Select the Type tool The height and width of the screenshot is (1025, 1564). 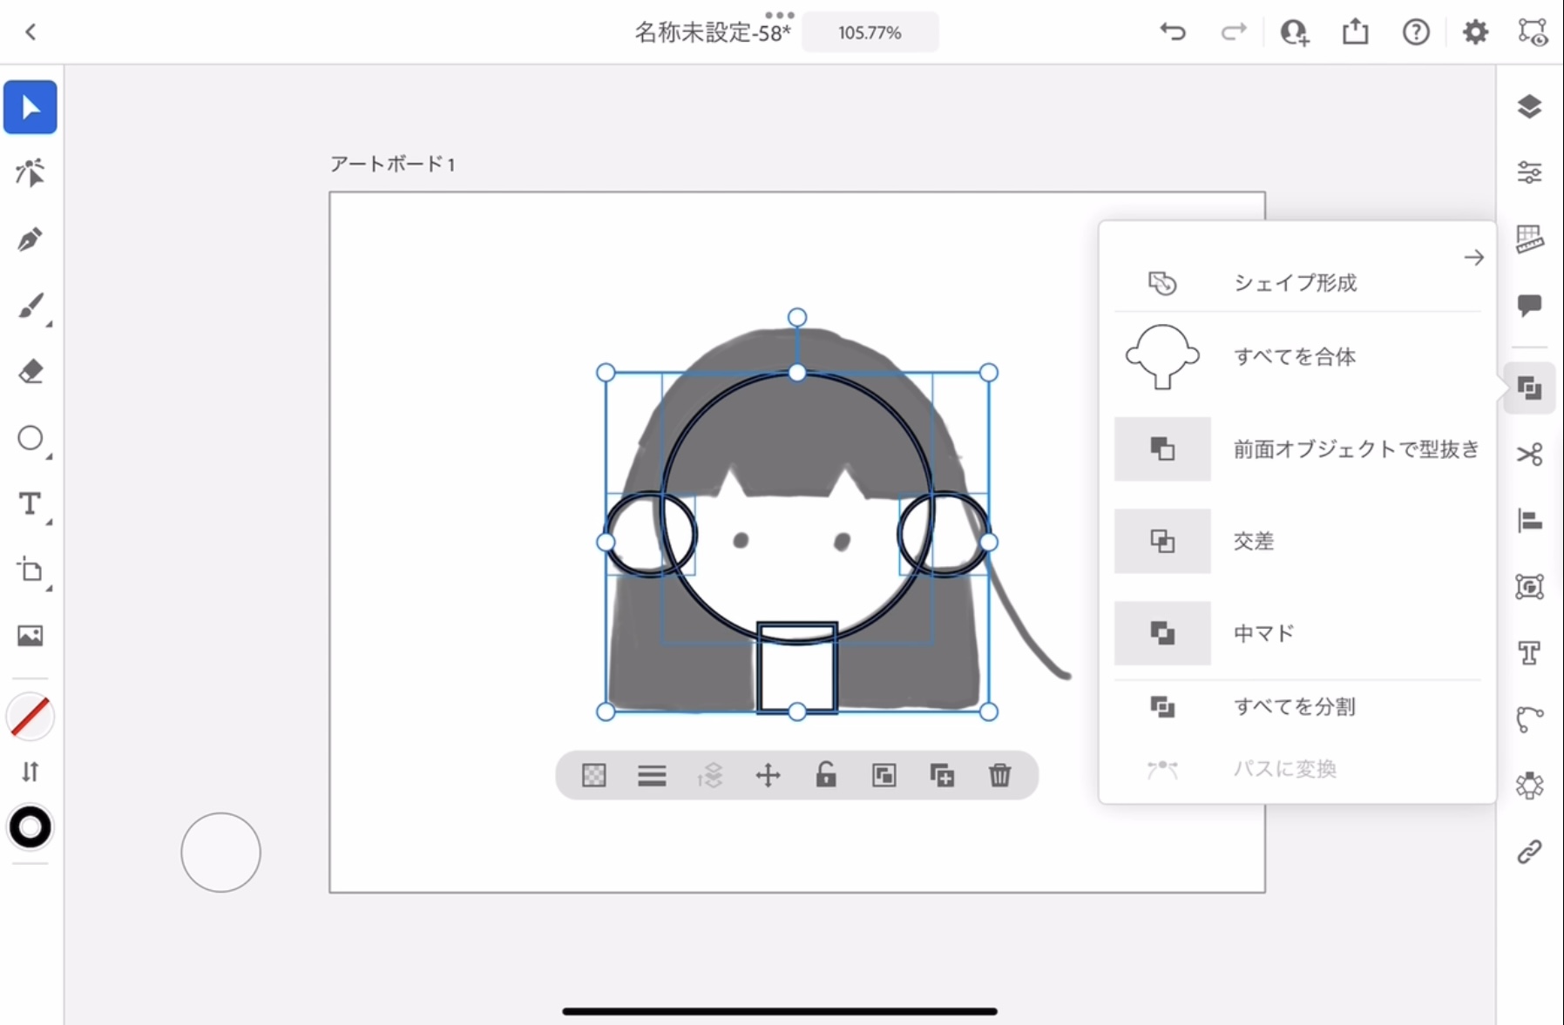(30, 504)
